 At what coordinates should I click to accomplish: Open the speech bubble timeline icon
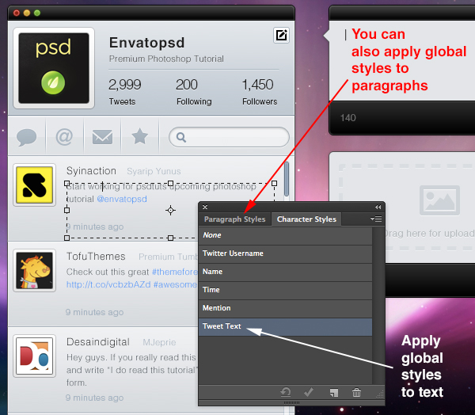click(27, 137)
